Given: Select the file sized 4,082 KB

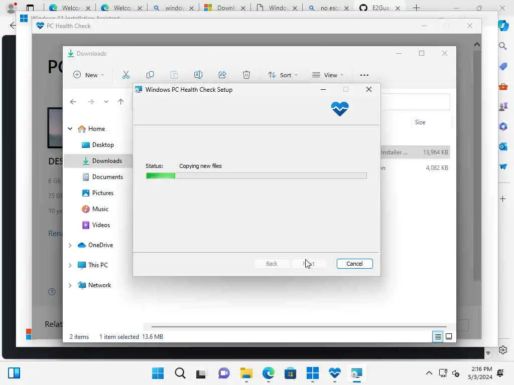Looking at the screenshot, I should point(415,168).
